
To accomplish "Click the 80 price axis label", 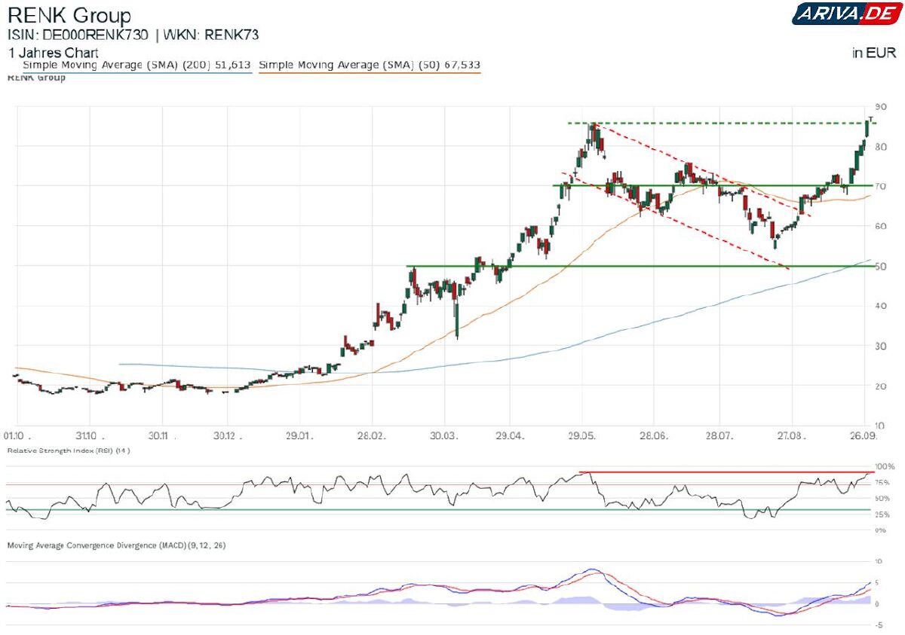I will (880, 146).
